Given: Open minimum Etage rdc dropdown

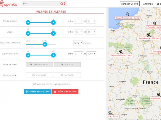Looking at the screenshot, I should click(x=78, y=32).
